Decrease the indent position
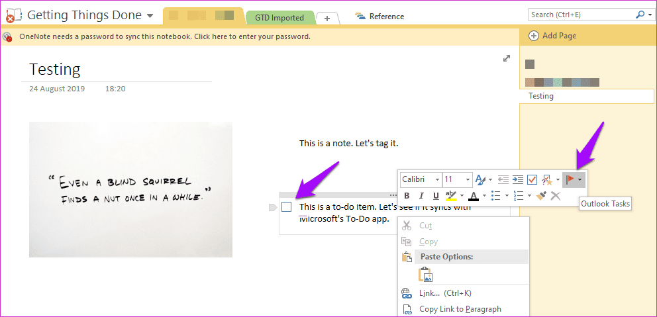Viewport: 657px width, 317px height. [x=503, y=179]
